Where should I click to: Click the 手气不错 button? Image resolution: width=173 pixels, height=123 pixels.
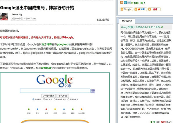63,96
